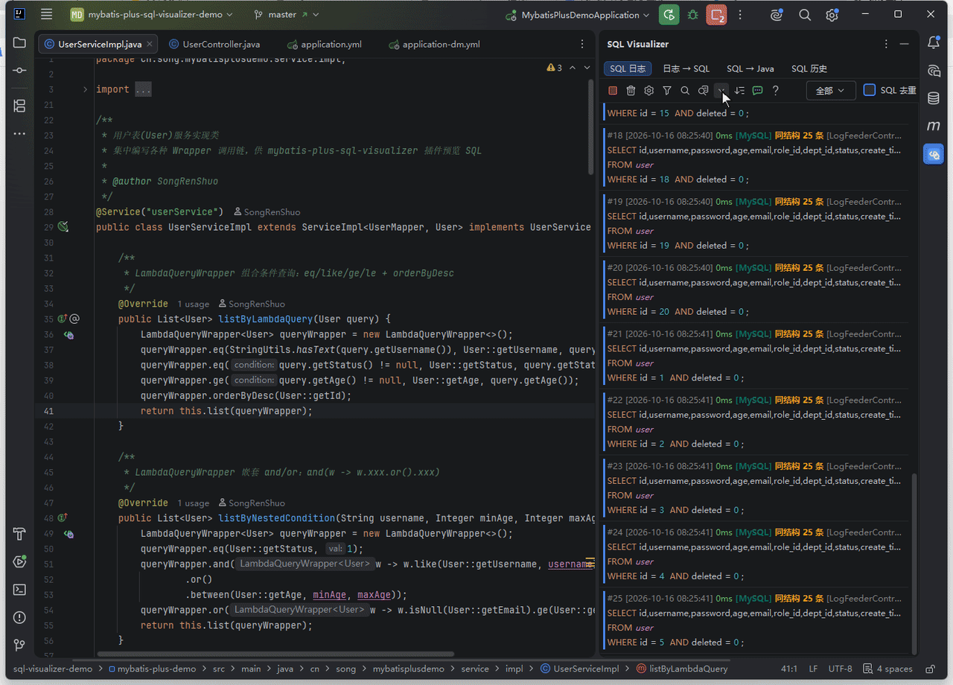953x685 pixels.
Task: Switch to the UserController.java tab
Action: [214, 45]
